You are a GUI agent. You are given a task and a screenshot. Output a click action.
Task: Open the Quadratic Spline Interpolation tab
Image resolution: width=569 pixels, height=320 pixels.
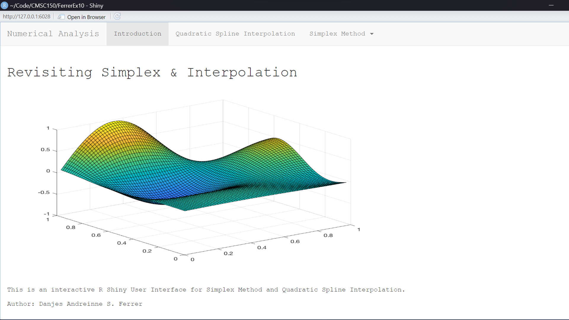pos(235,34)
